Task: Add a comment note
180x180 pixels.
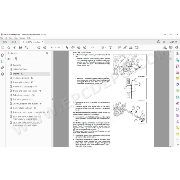Action: 119,47
